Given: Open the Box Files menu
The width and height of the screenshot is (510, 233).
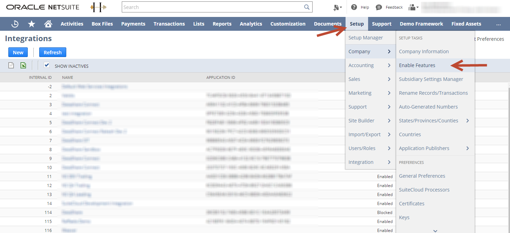Looking at the screenshot, I should tap(102, 24).
